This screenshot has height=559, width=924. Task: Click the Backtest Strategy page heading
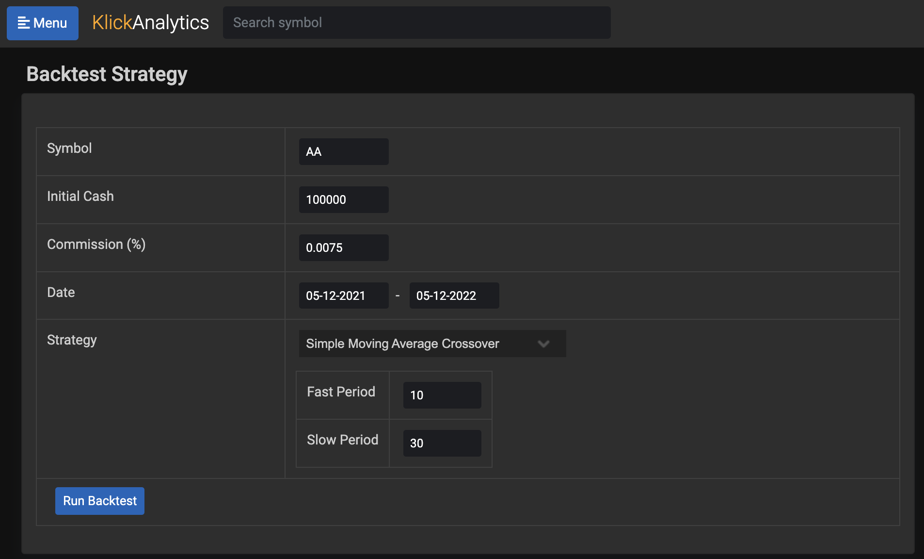click(107, 74)
